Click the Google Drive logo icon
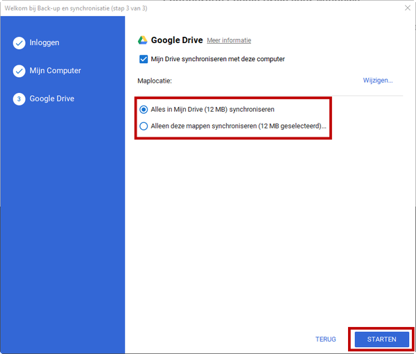Image resolution: width=416 pixels, height=354 pixels. (142, 40)
